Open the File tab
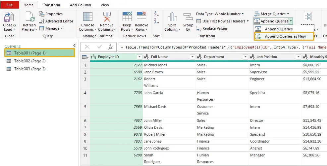This screenshot has width=327, height=166. (x=10, y=5)
